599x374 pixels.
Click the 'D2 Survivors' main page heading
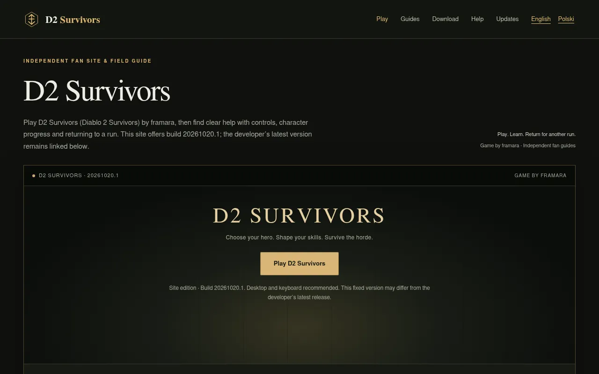click(x=97, y=91)
